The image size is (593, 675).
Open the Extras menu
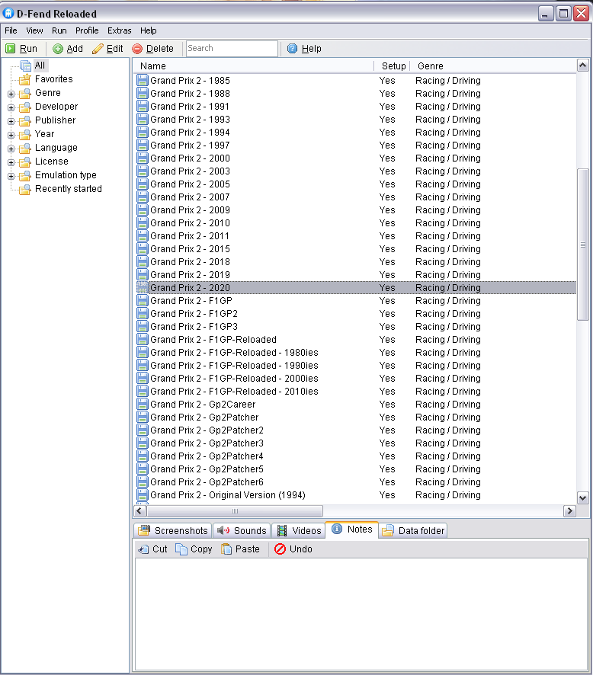tap(119, 30)
